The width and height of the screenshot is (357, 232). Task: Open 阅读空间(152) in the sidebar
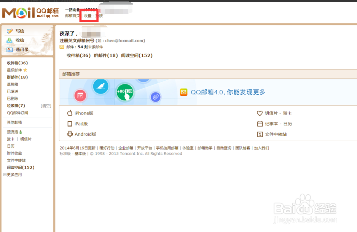[x=21, y=167]
